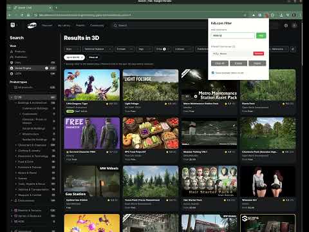Open the Hair Starter Pack thumbnail
309x232 pixels.
(209, 181)
